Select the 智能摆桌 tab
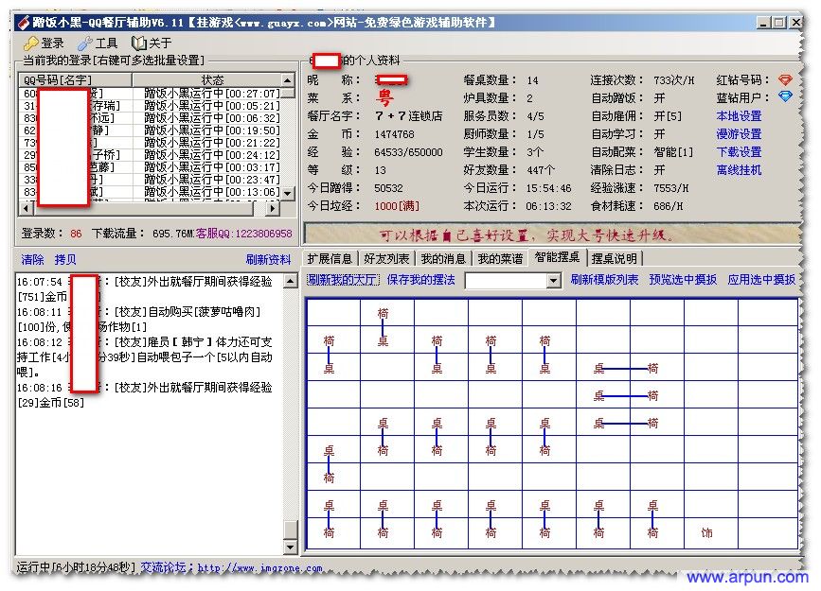 tap(557, 257)
